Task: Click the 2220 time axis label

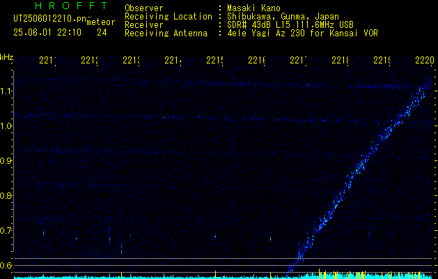Action: click(425, 60)
